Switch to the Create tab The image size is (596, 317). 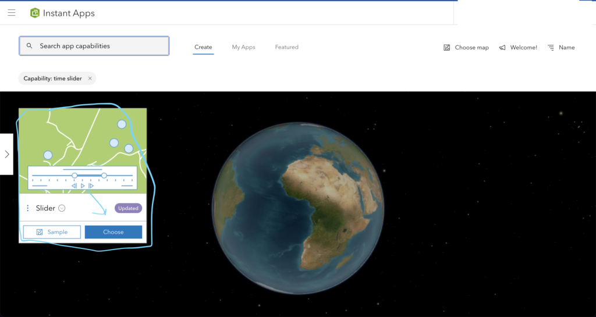click(203, 47)
